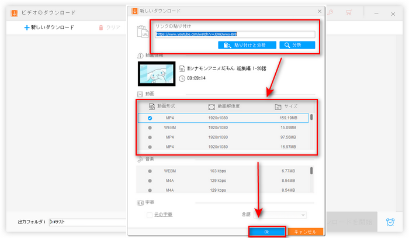Click the alarm clock scheduler icon
The height and width of the screenshot is (238, 409).
click(x=390, y=222)
